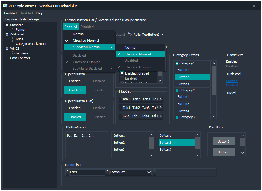Click the Disabled link label
Image resolution: width=262 pixels, height=191 pixels.
[232, 85]
